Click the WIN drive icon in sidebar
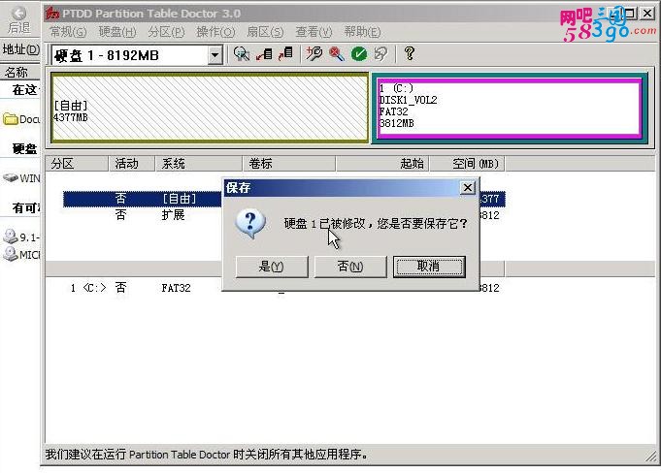 (10, 178)
